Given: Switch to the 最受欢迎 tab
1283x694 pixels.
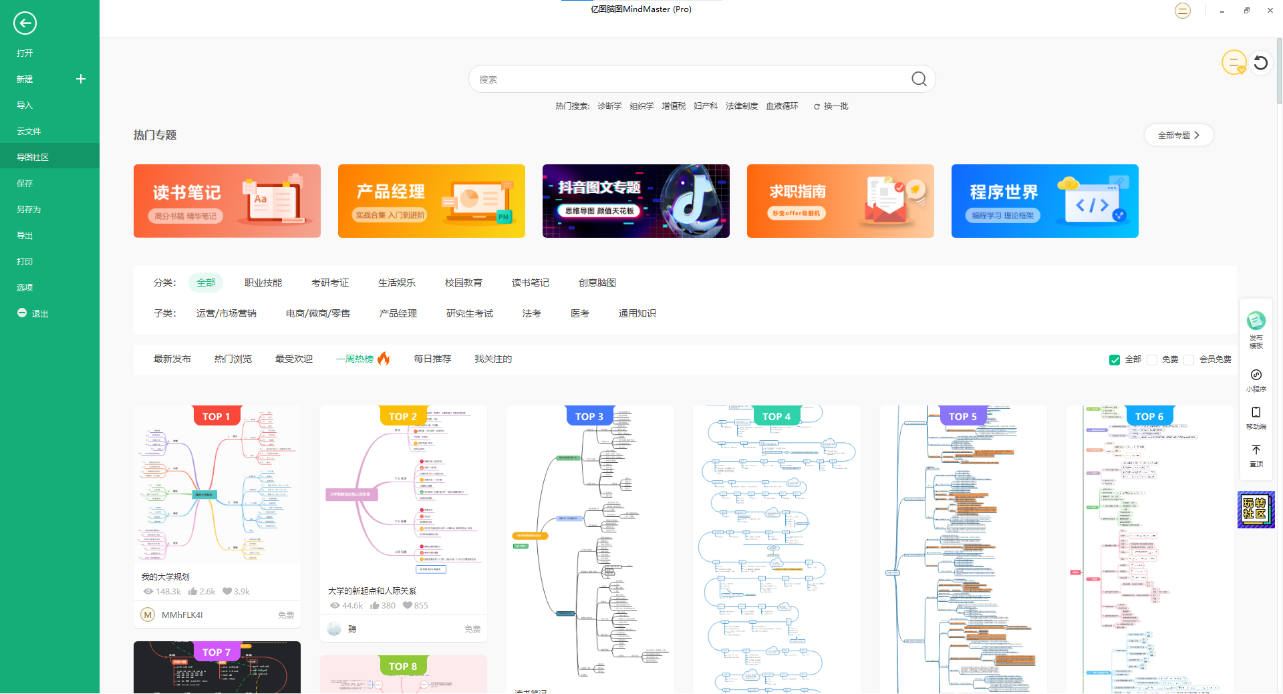Looking at the screenshot, I should pyautogui.click(x=294, y=359).
